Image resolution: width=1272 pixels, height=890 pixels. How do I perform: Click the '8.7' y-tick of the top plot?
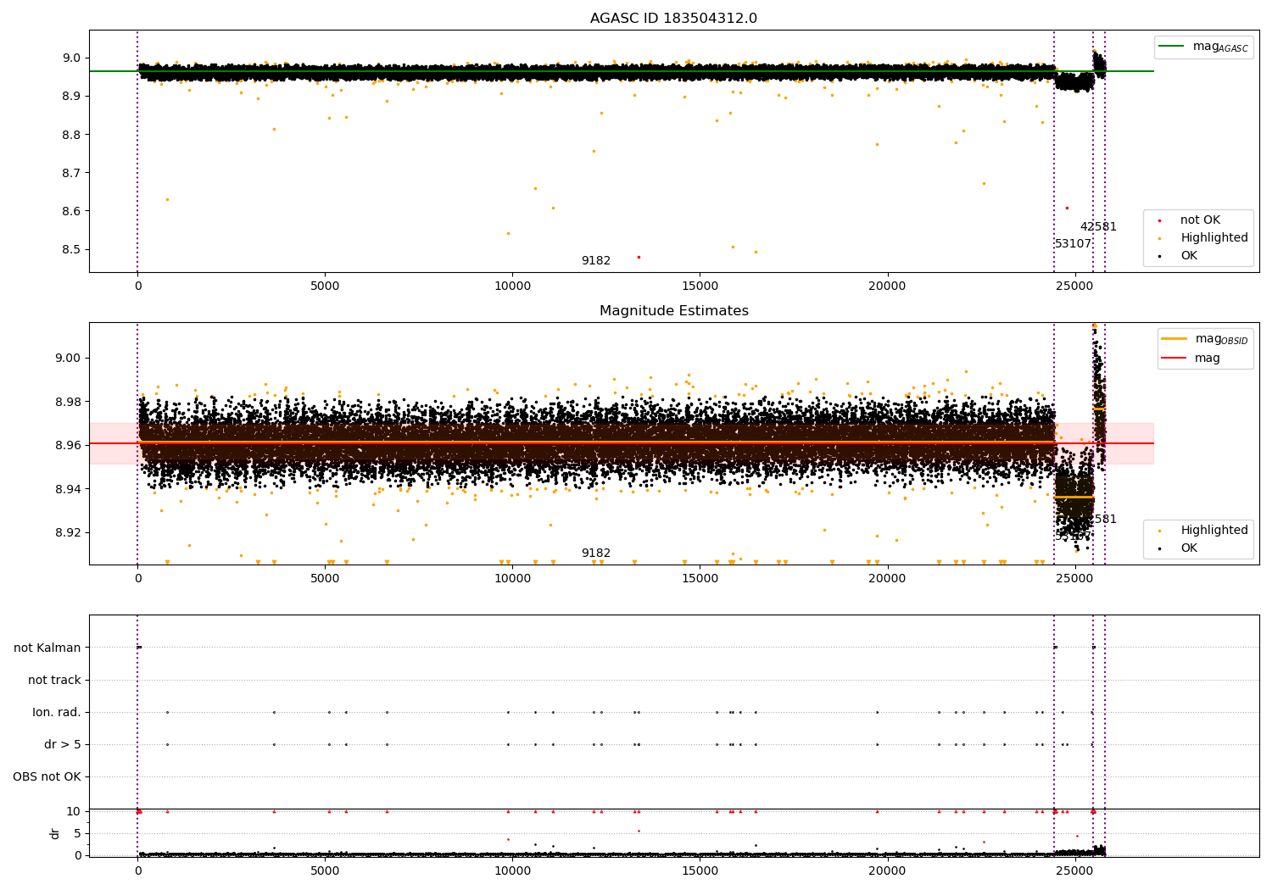click(x=71, y=173)
